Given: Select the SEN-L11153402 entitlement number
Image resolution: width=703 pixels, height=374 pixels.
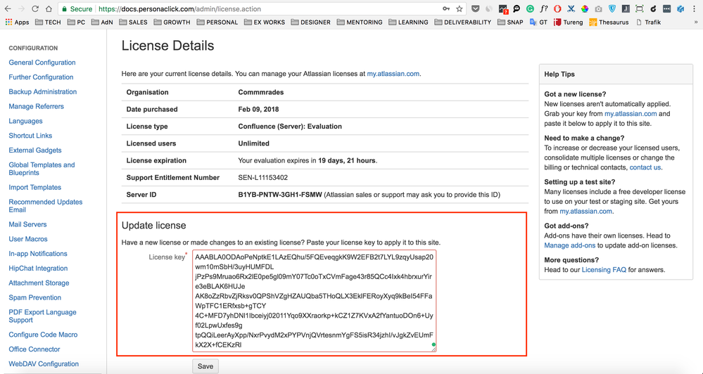Looking at the screenshot, I should click(x=262, y=178).
